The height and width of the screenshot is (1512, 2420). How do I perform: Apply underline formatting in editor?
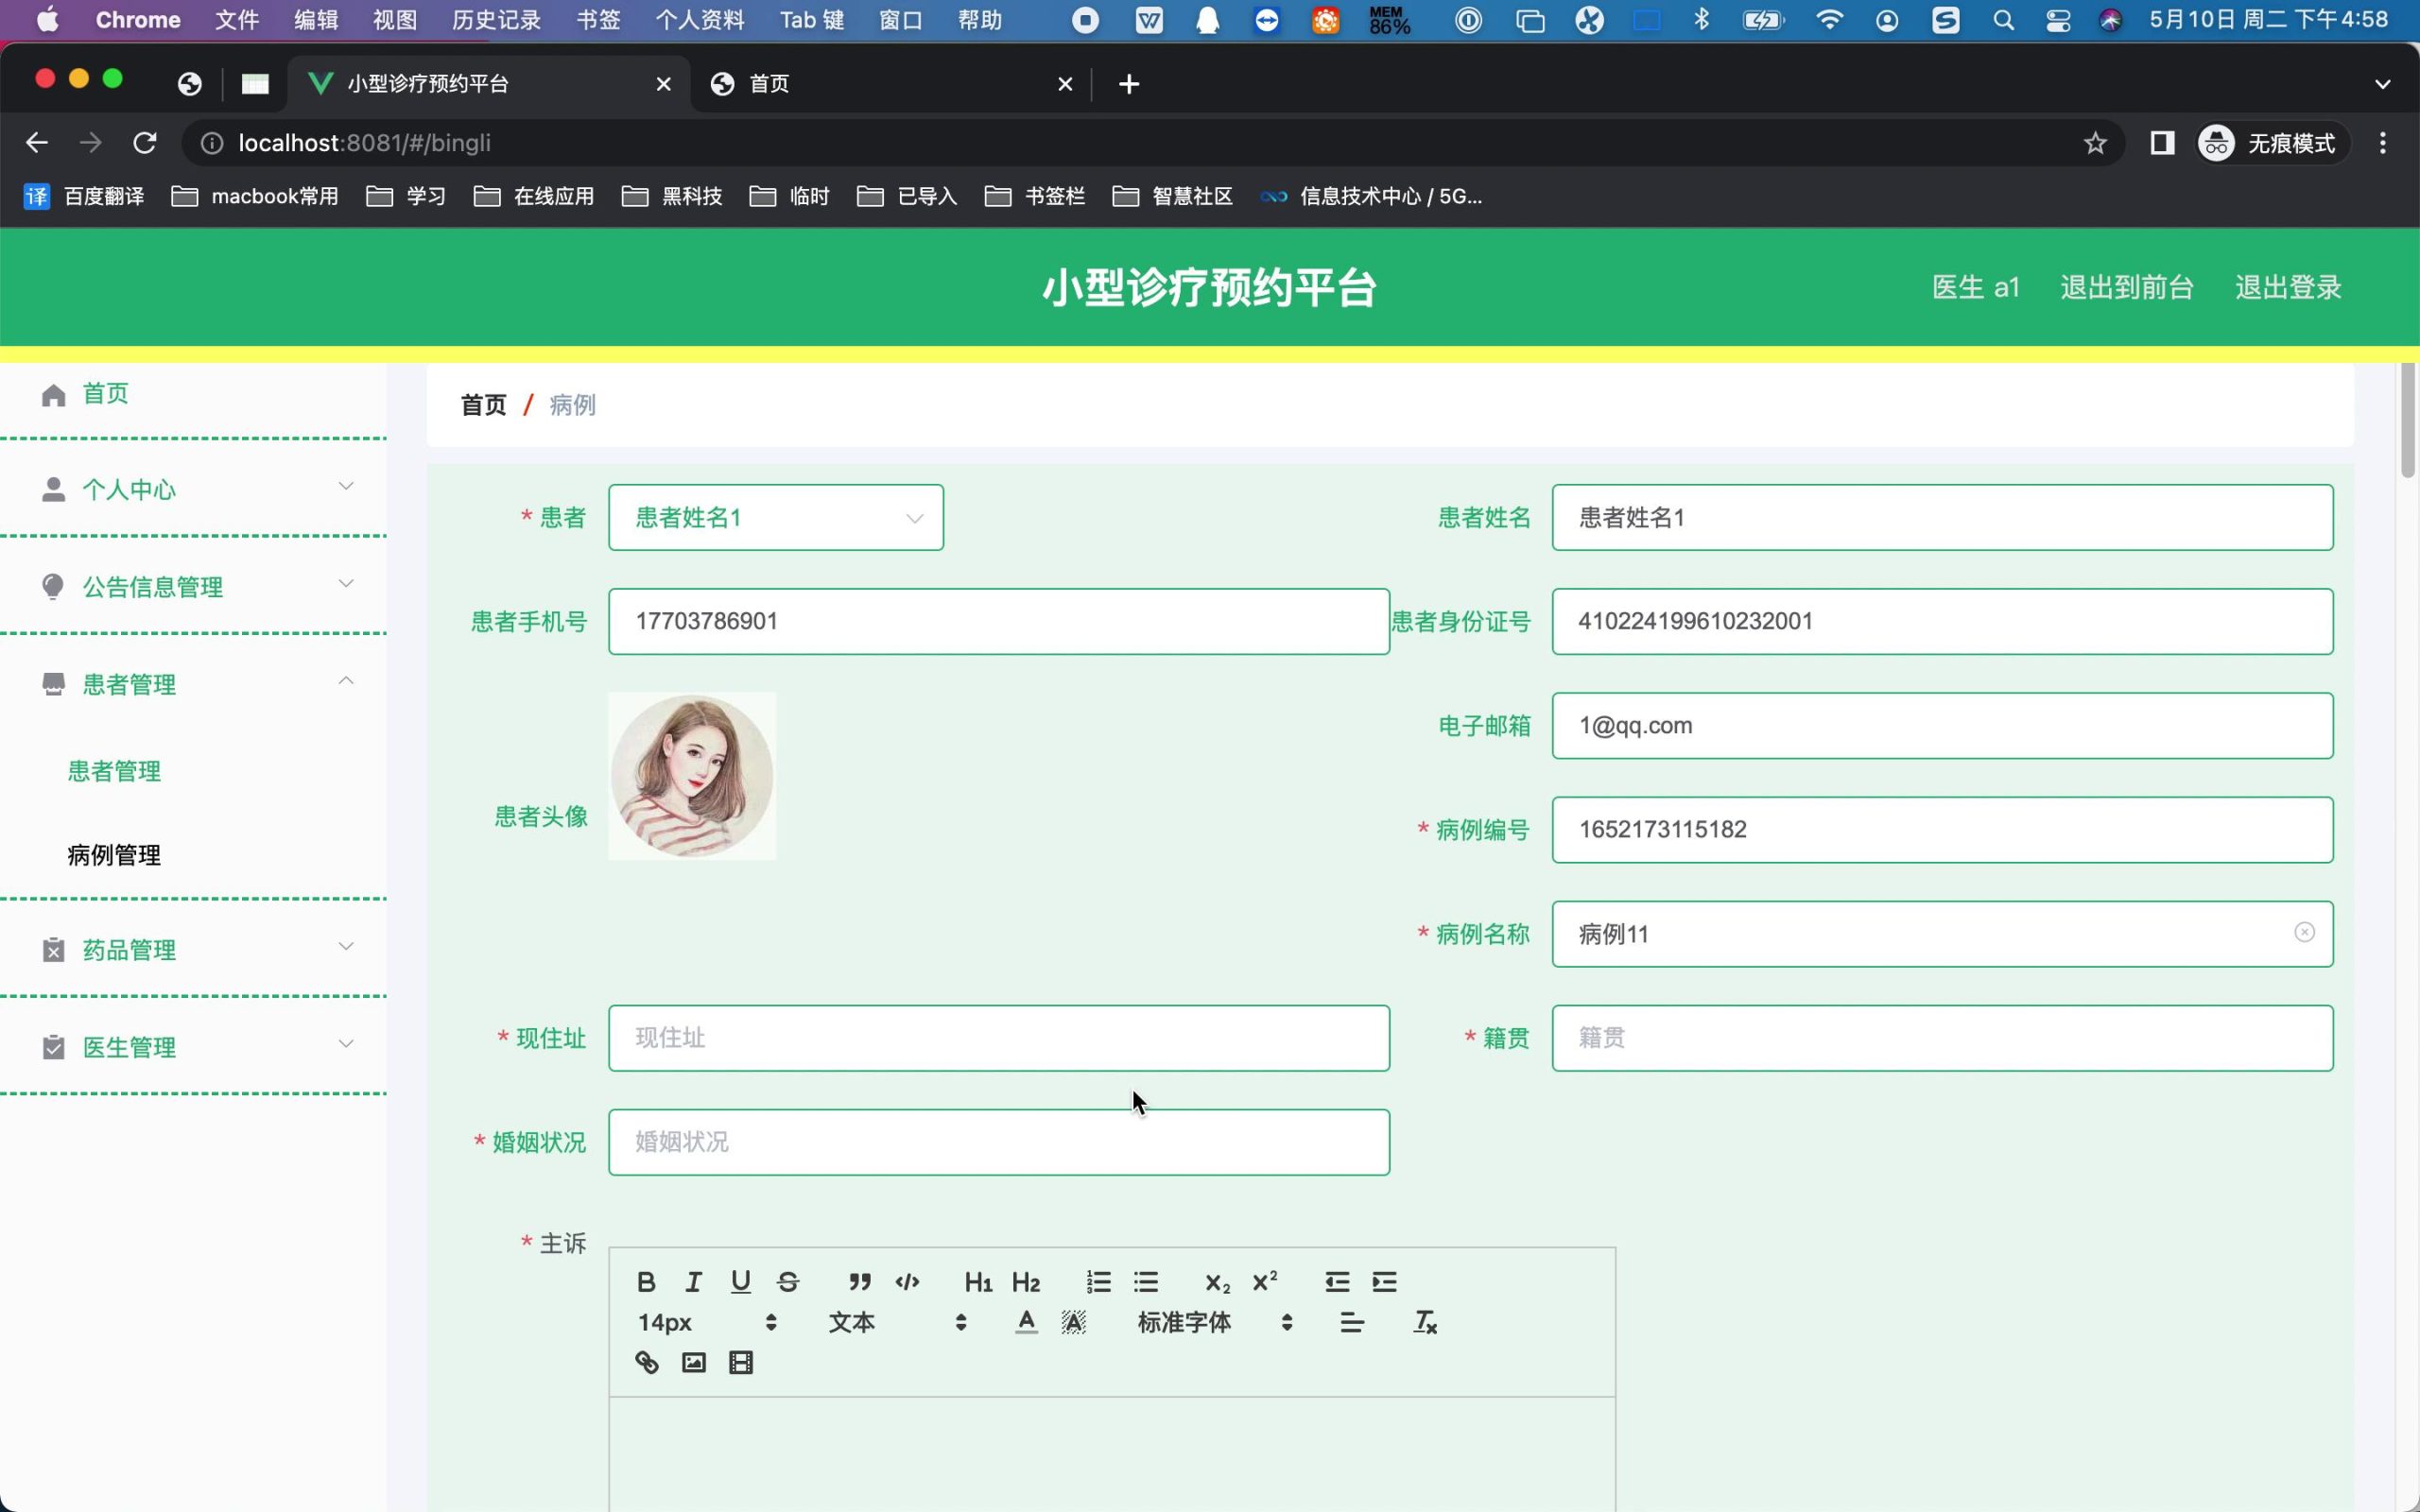click(740, 1282)
